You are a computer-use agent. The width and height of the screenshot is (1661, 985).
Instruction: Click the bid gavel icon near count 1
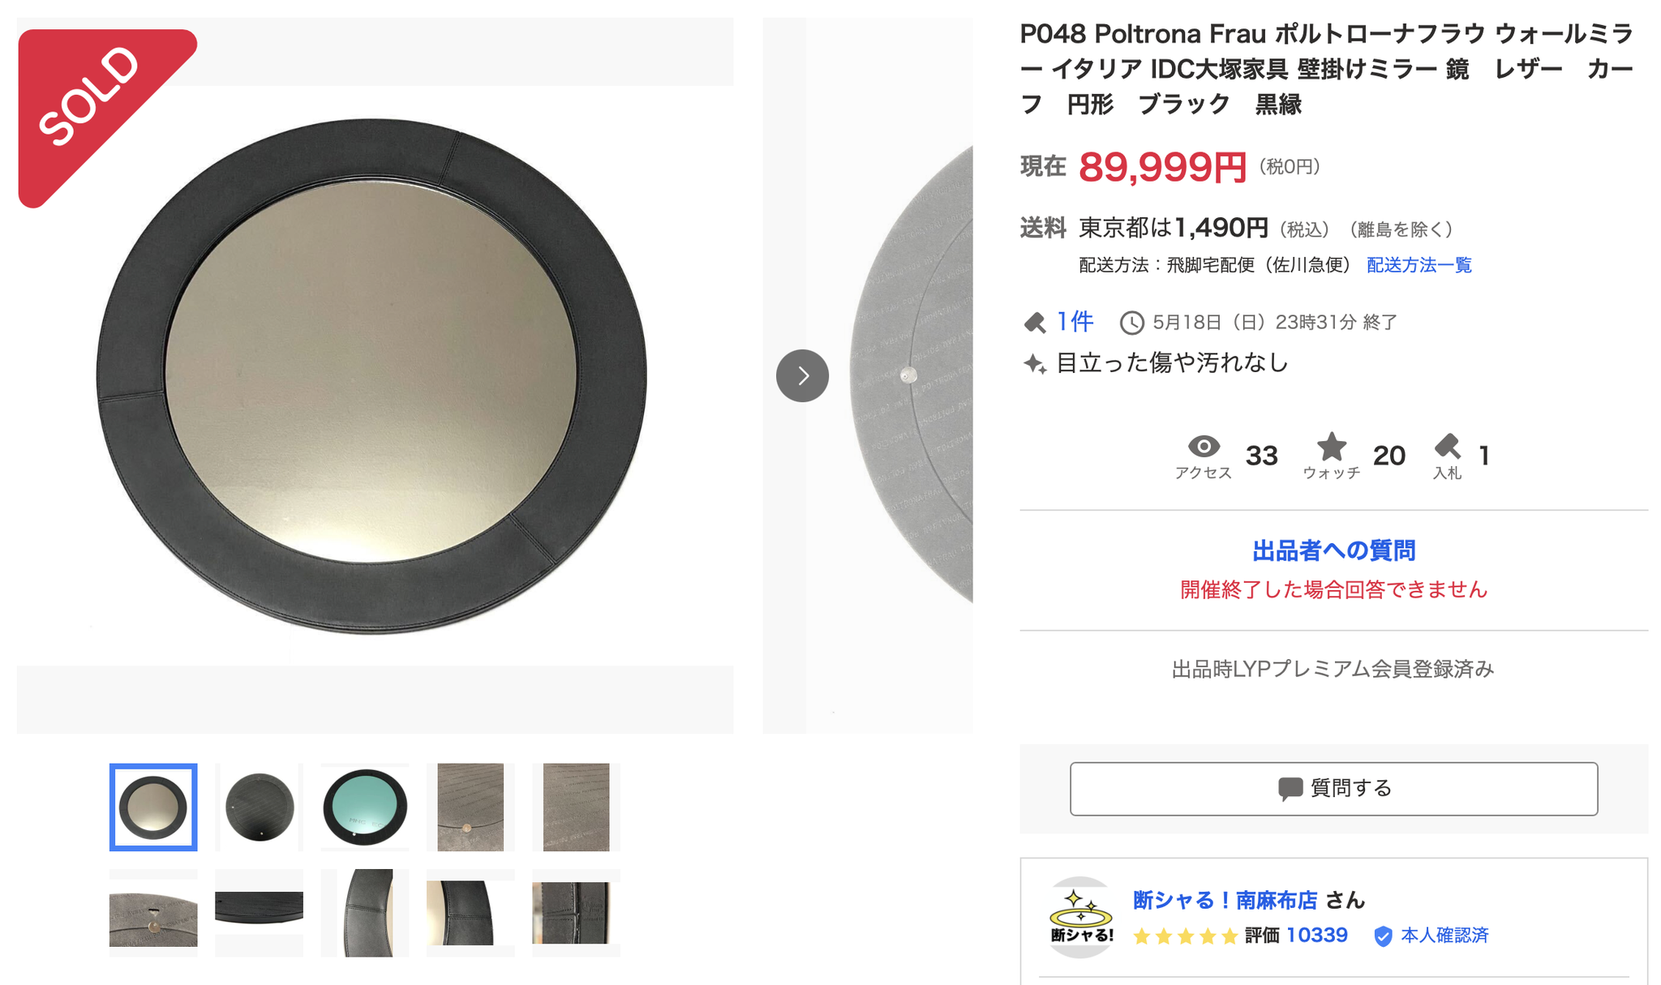pyautogui.click(x=1447, y=446)
